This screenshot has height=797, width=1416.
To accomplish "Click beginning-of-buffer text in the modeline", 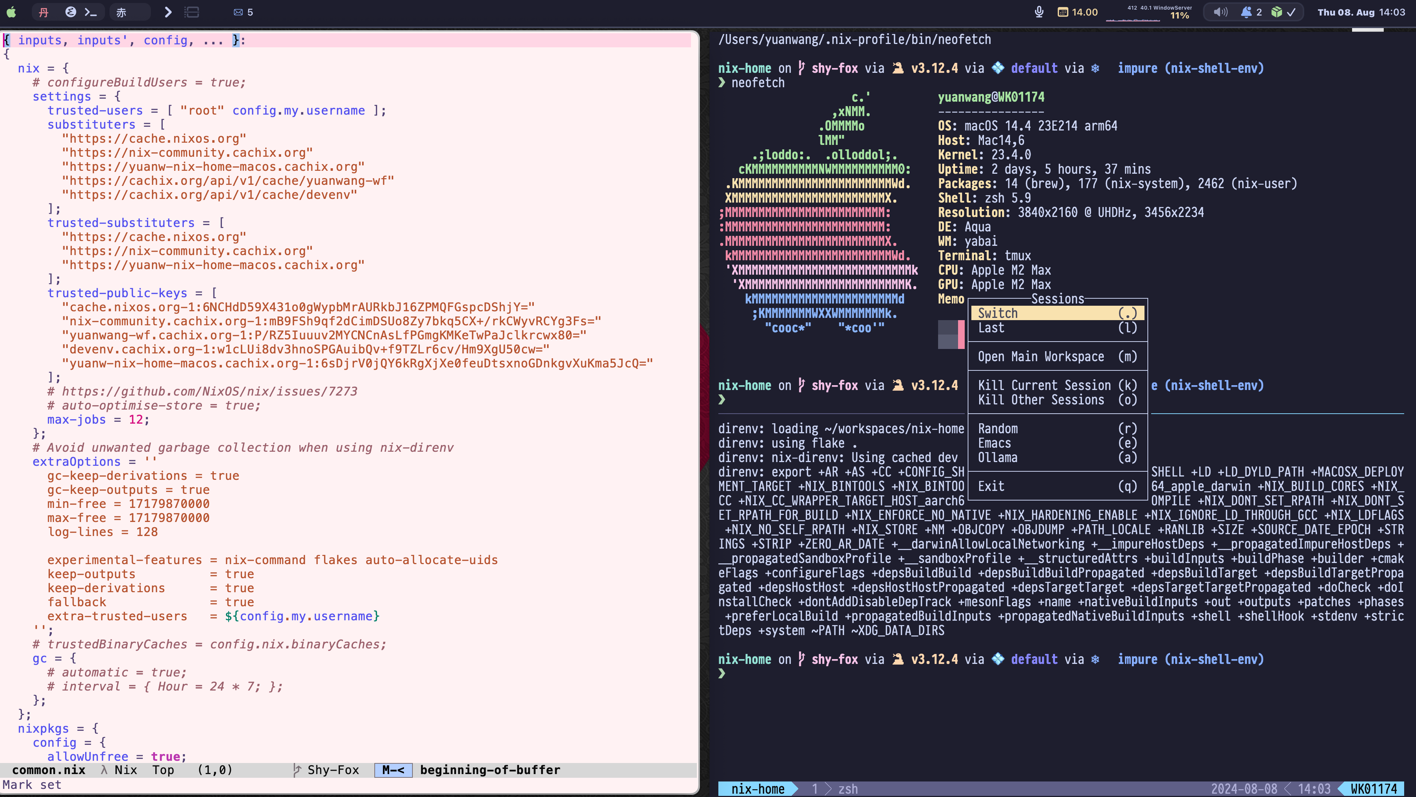I will (x=490, y=770).
